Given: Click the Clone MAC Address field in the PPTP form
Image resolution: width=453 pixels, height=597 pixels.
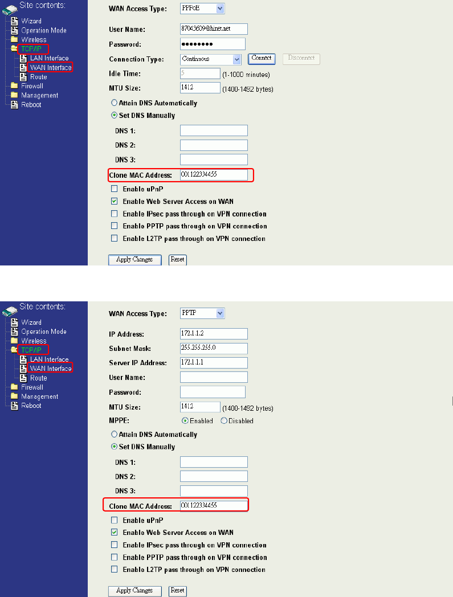Looking at the screenshot, I should pyautogui.click(x=214, y=506).
